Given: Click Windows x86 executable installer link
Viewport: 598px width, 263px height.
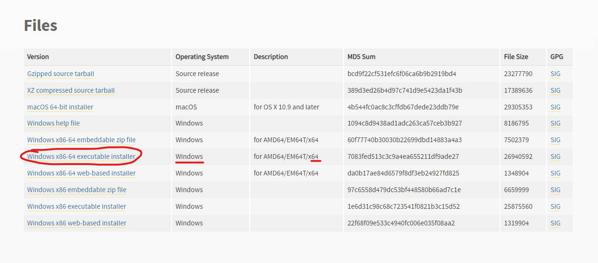Looking at the screenshot, I should 77,206.
